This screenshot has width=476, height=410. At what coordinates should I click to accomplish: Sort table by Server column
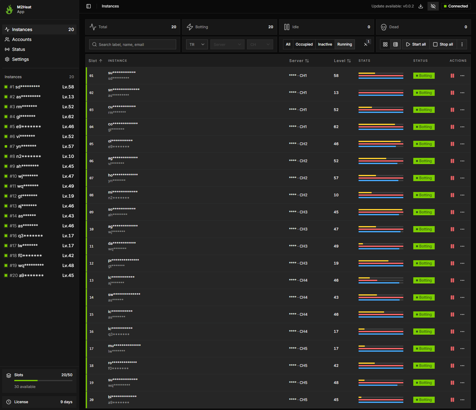[x=299, y=61]
